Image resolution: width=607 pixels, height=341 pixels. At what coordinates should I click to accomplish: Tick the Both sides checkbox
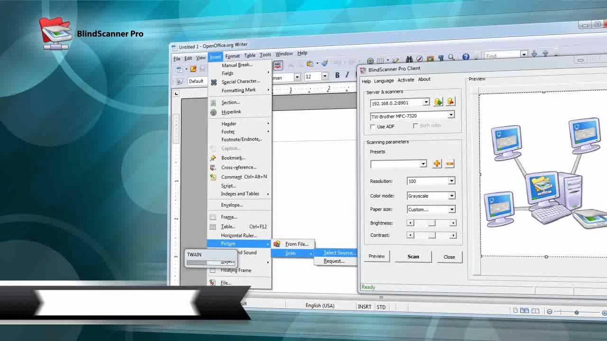(415, 126)
